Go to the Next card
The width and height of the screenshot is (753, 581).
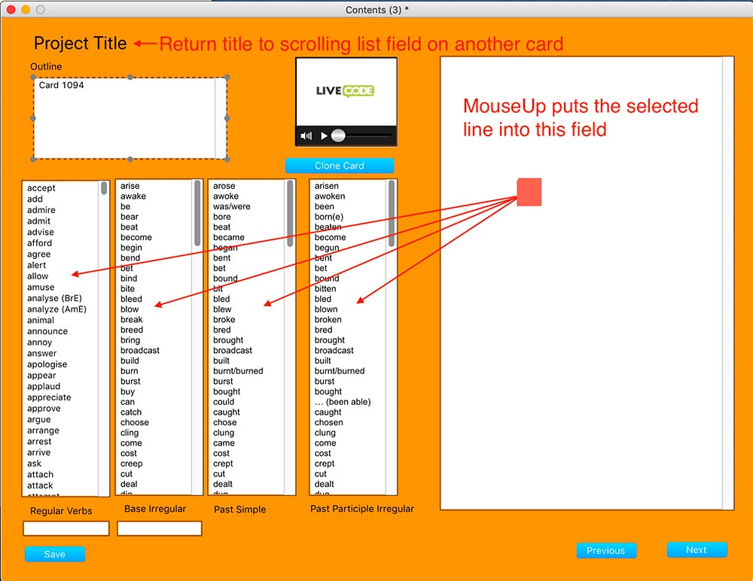click(697, 550)
